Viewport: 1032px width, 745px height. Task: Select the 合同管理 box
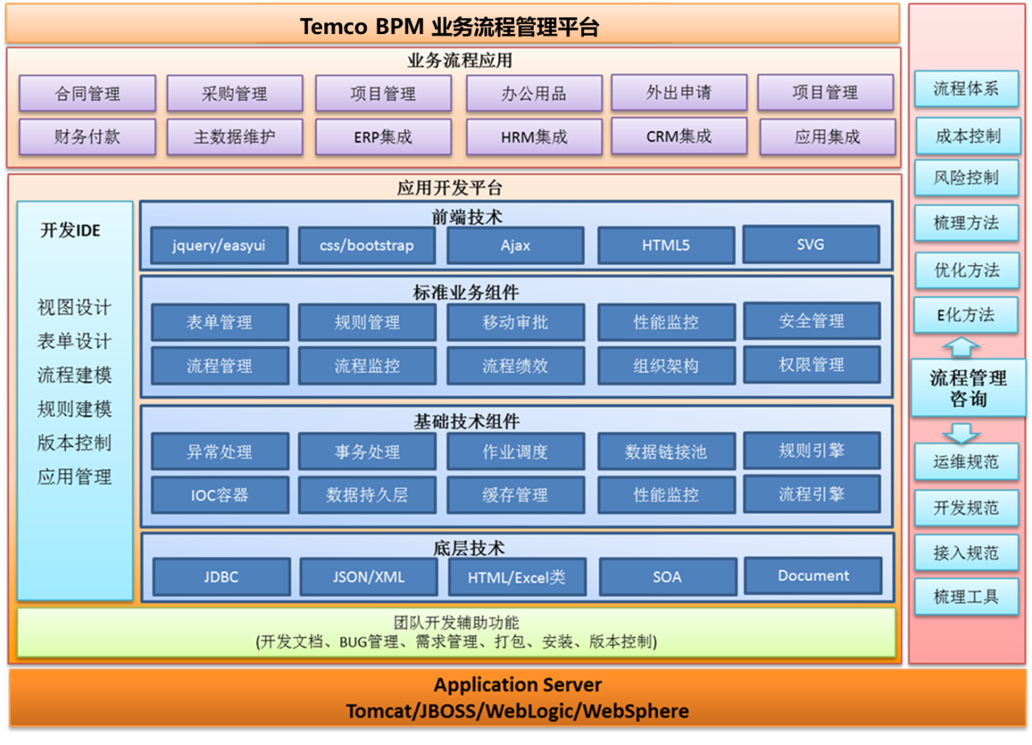87,93
